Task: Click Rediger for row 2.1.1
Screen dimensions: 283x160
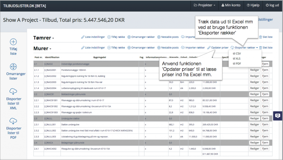Action: coord(255,70)
